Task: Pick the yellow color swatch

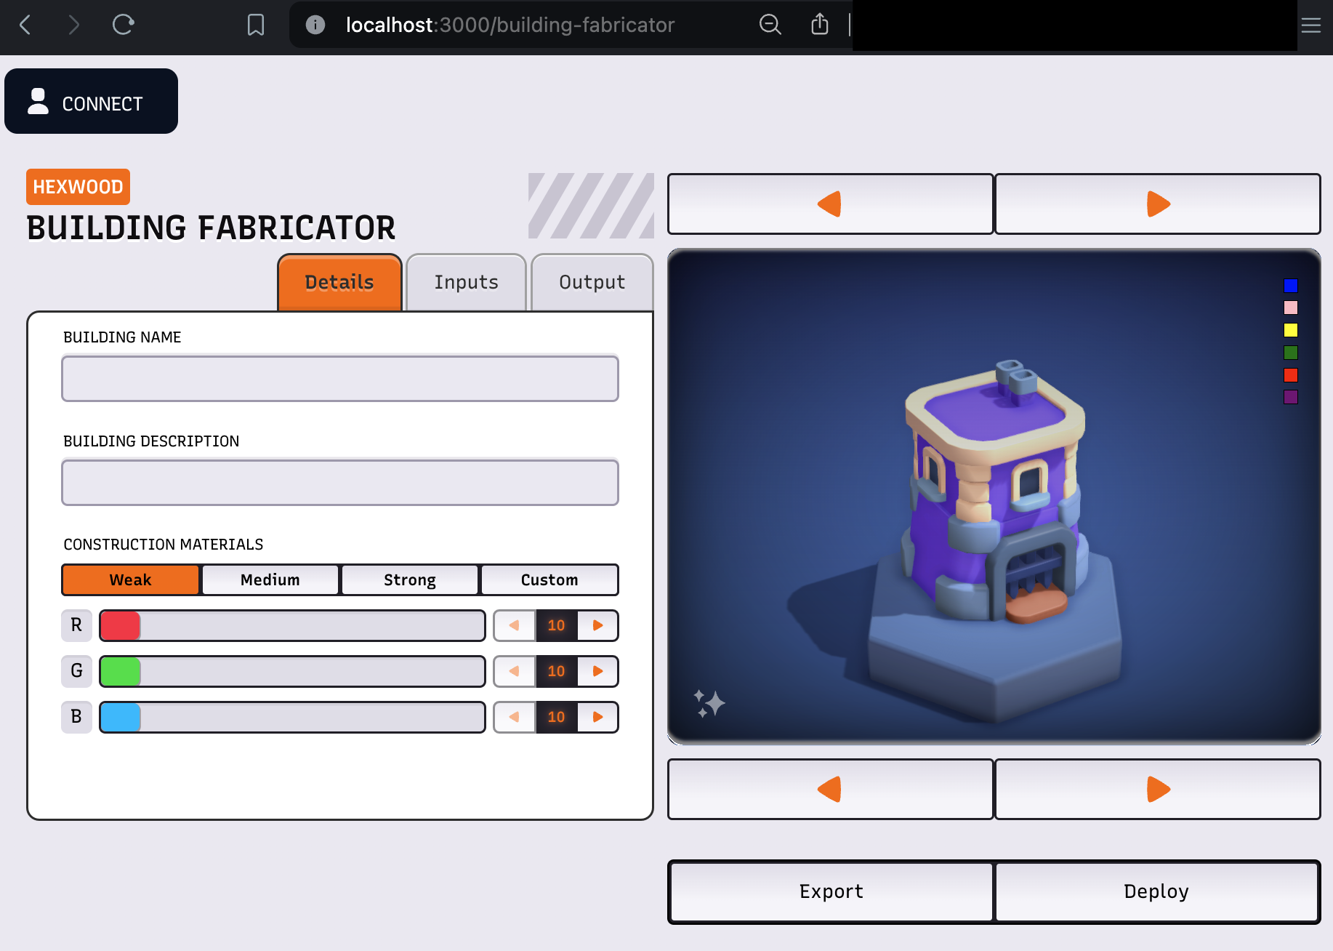Action: 1291,330
